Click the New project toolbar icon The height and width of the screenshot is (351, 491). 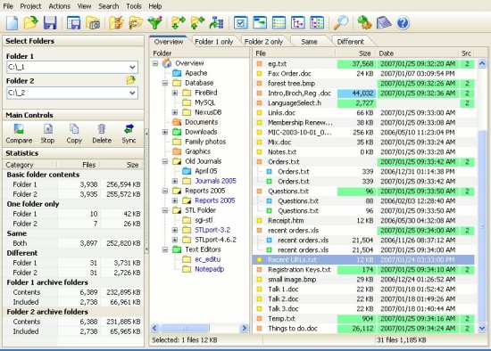point(12,23)
